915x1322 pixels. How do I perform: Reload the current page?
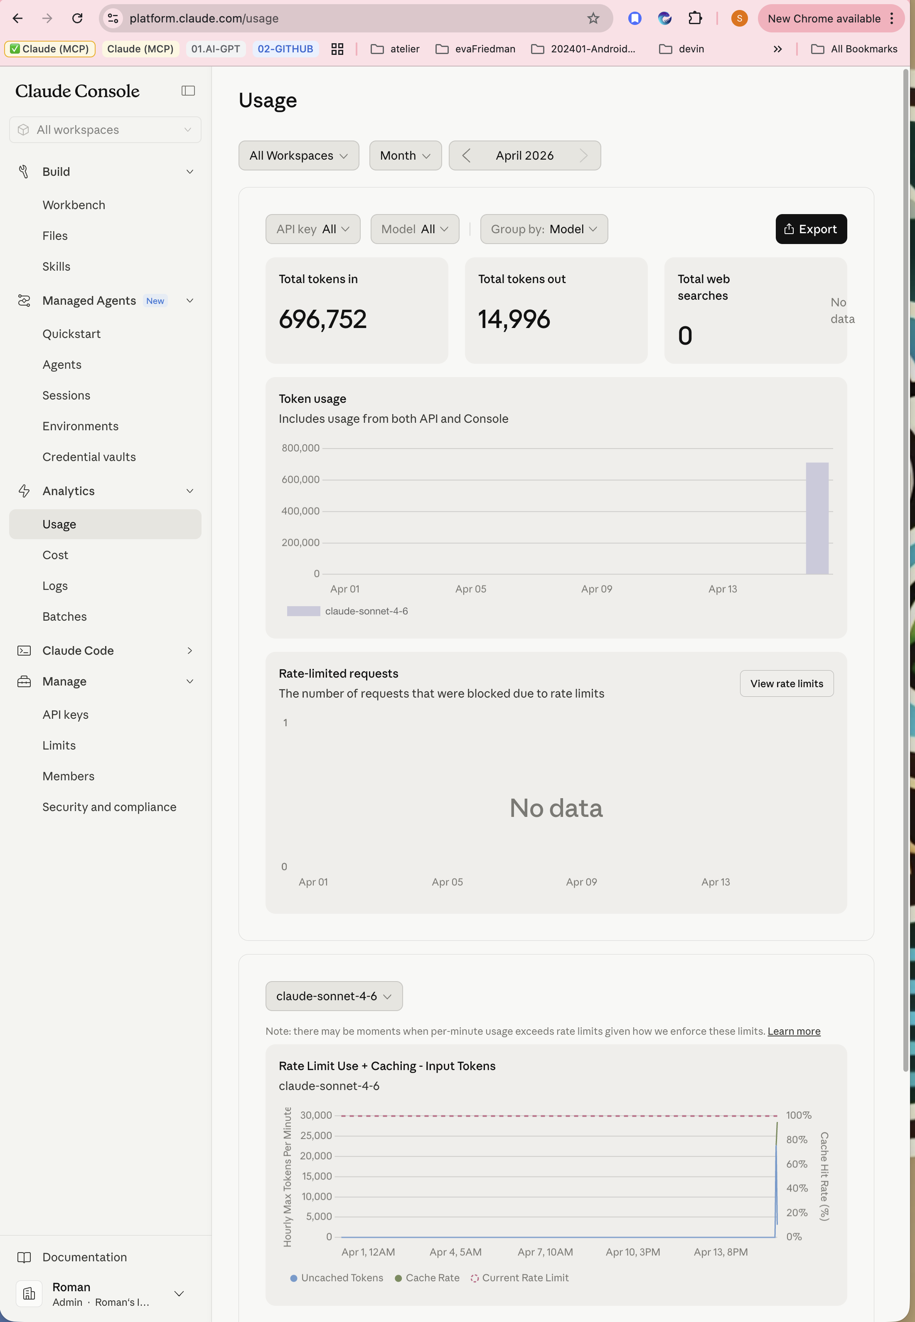click(77, 18)
